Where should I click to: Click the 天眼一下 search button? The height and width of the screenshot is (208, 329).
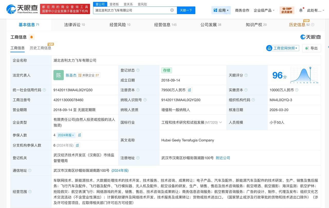coord(186,10)
